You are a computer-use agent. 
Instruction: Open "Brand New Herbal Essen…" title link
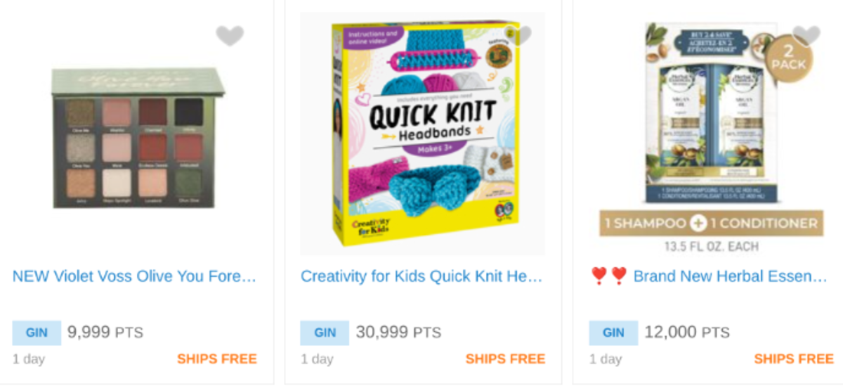point(730,276)
